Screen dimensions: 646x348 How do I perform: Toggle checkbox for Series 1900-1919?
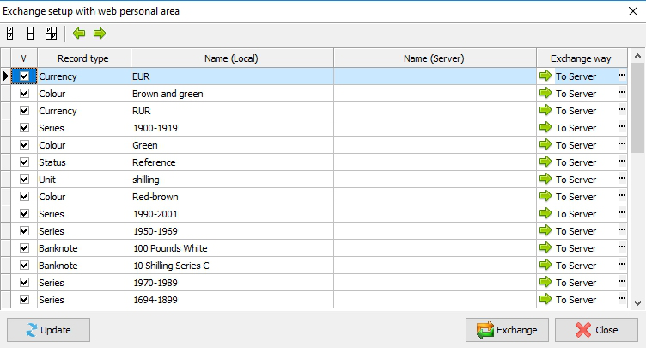point(24,128)
